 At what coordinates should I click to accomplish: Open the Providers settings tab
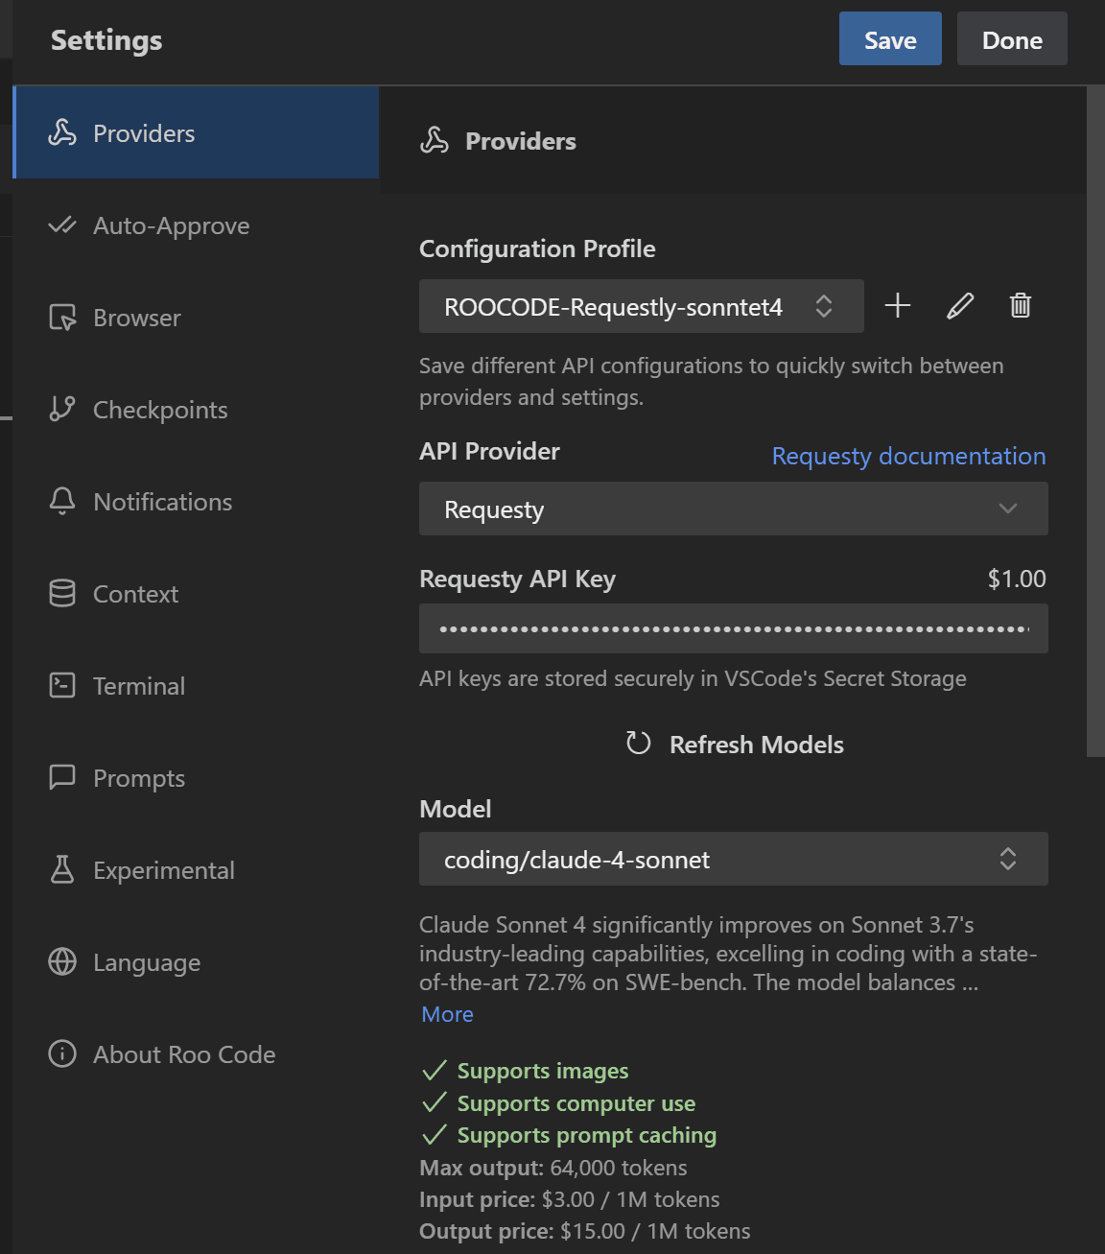pyautogui.click(x=197, y=132)
